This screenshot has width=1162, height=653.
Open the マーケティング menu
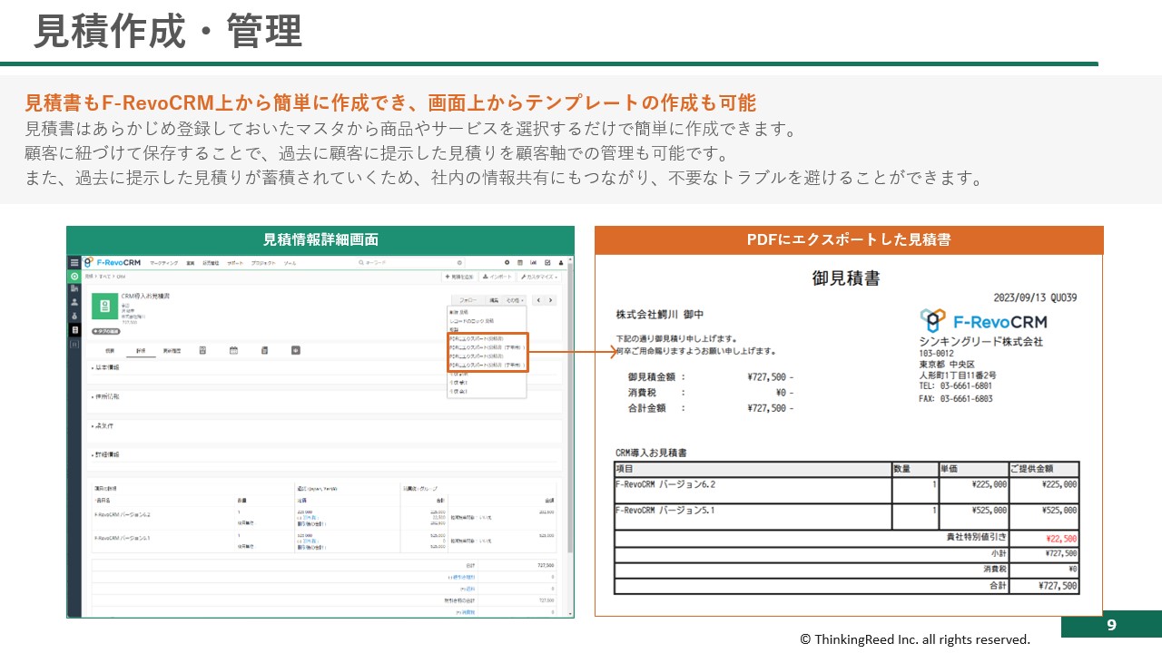(163, 263)
